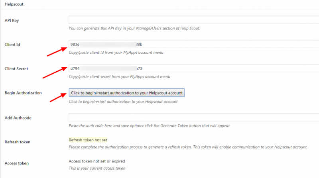Click the 'Copy/paste client secret' hint text
The width and height of the screenshot is (319, 178).
pos(119,76)
